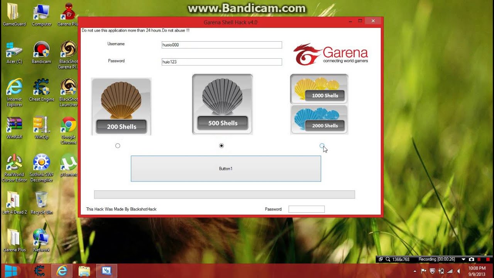Screen dimensions: 494x278
Task: Click the Garena logo
Action: tap(330, 54)
